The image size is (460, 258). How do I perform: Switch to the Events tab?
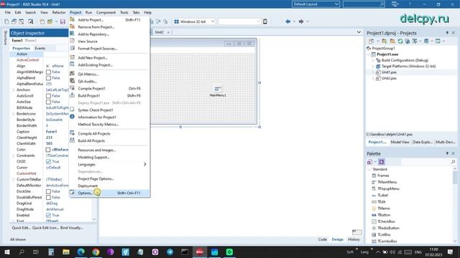[40, 48]
